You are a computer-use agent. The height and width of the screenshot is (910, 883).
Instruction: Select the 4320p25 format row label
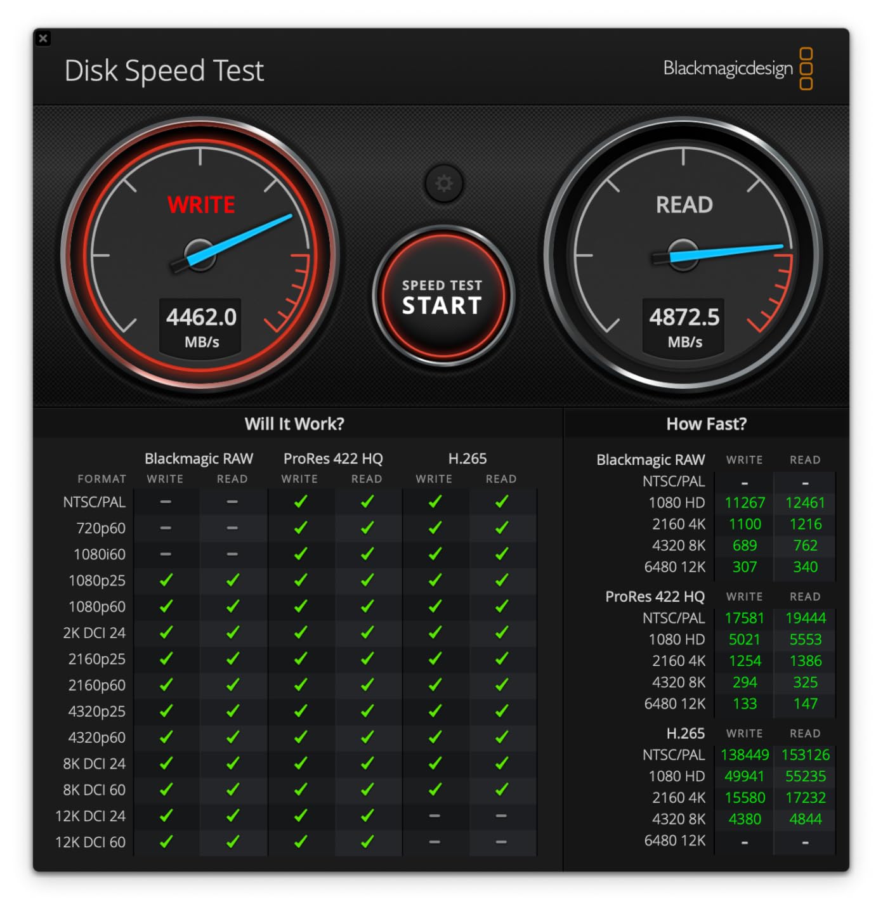(97, 711)
